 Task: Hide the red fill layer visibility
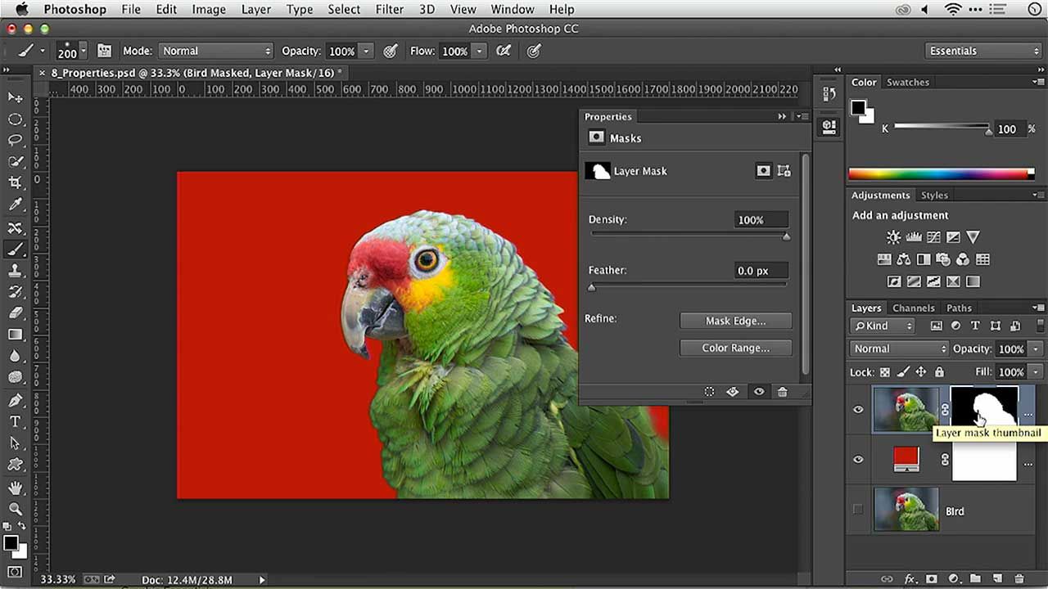(x=858, y=460)
